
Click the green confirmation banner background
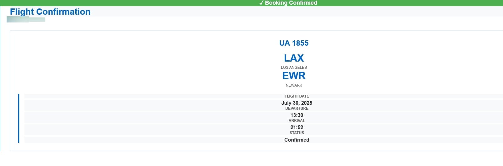point(125,3)
